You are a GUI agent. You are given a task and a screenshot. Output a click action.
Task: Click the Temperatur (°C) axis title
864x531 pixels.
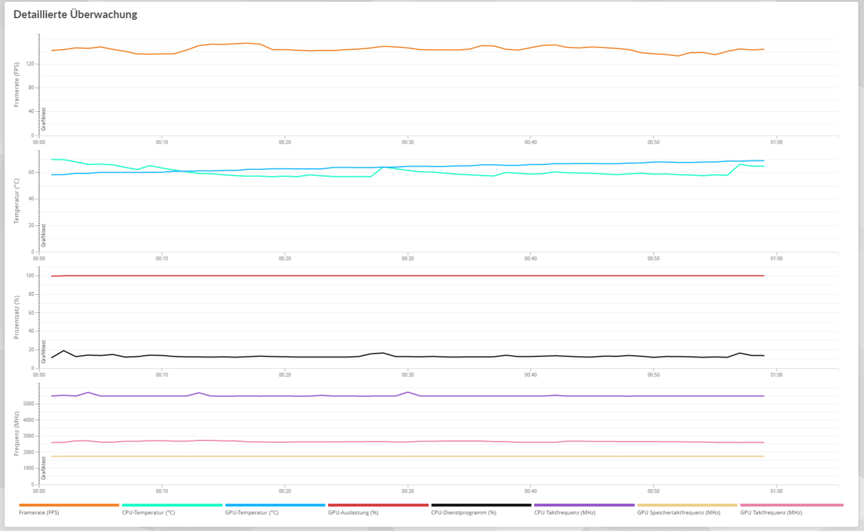16,201
